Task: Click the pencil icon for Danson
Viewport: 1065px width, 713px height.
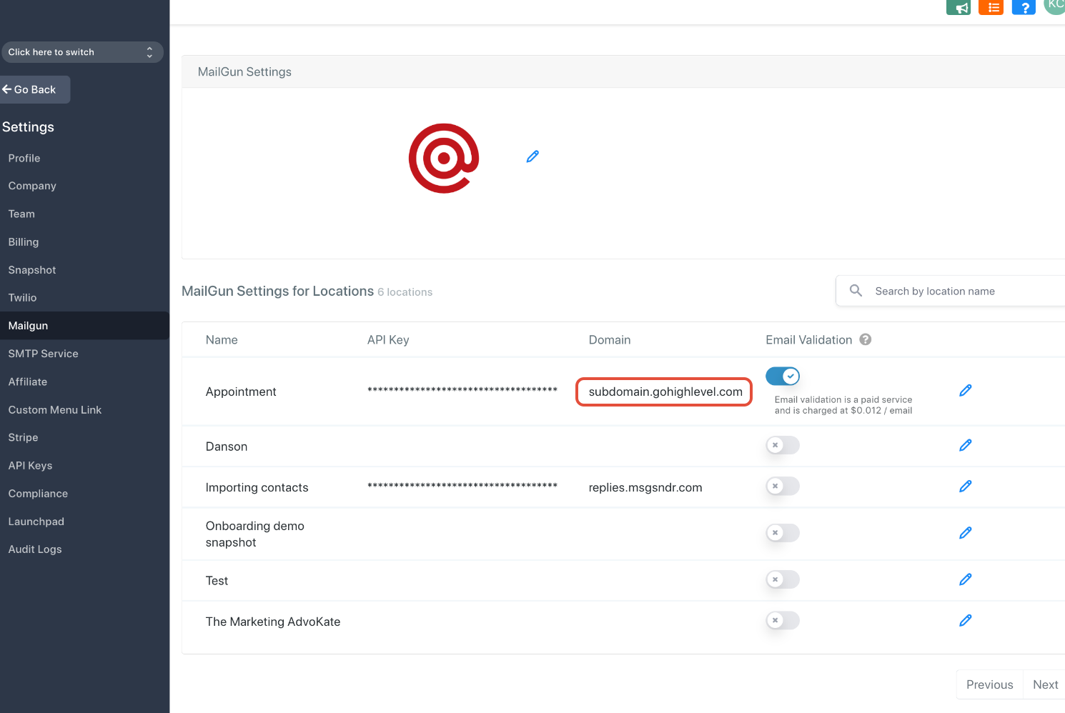Action: click(x=965, y=444)
